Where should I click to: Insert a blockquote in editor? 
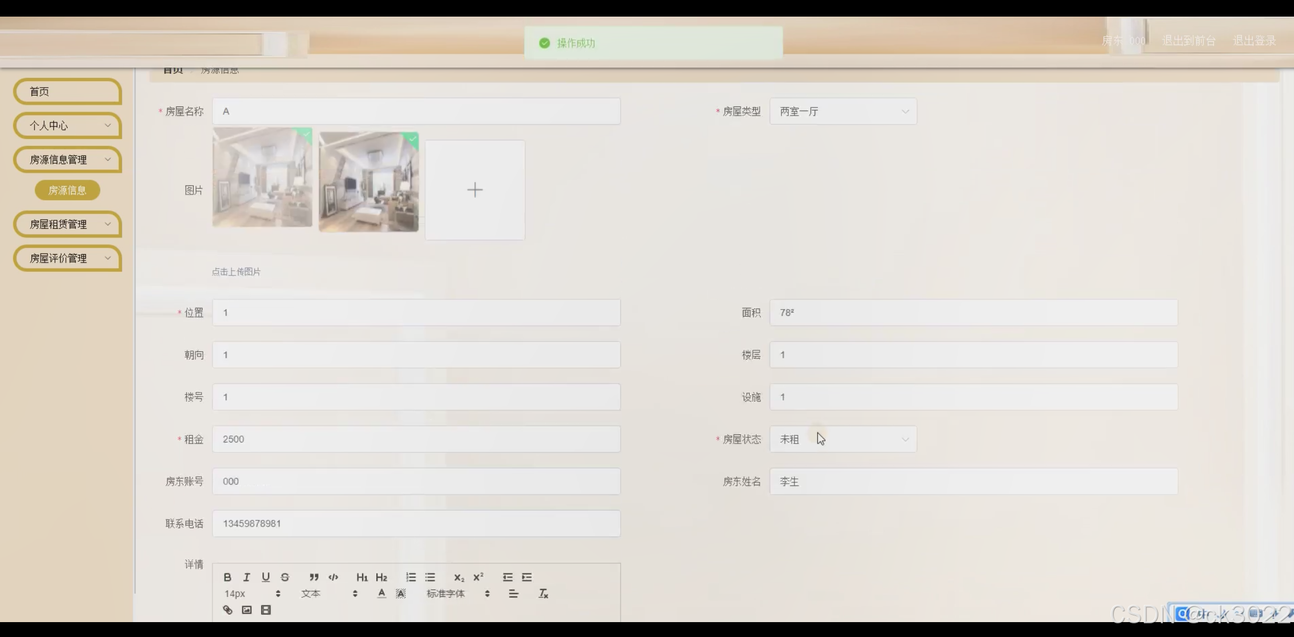pyautogui.click(x=314, y=577)
